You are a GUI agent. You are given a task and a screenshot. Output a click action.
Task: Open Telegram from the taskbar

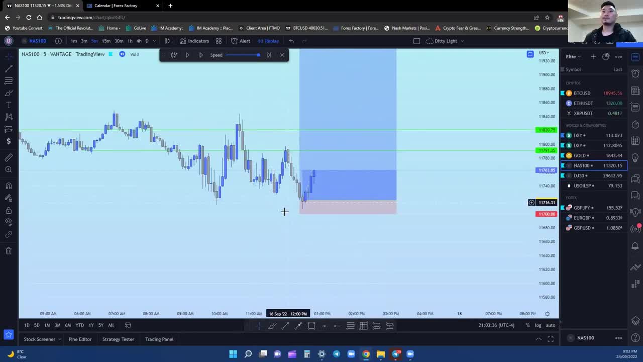[336, 354]
